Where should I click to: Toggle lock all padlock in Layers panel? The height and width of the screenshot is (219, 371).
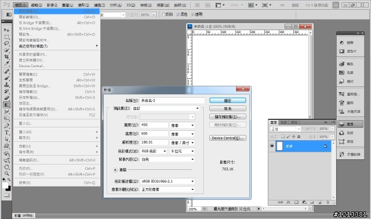(x=299, y=137)
